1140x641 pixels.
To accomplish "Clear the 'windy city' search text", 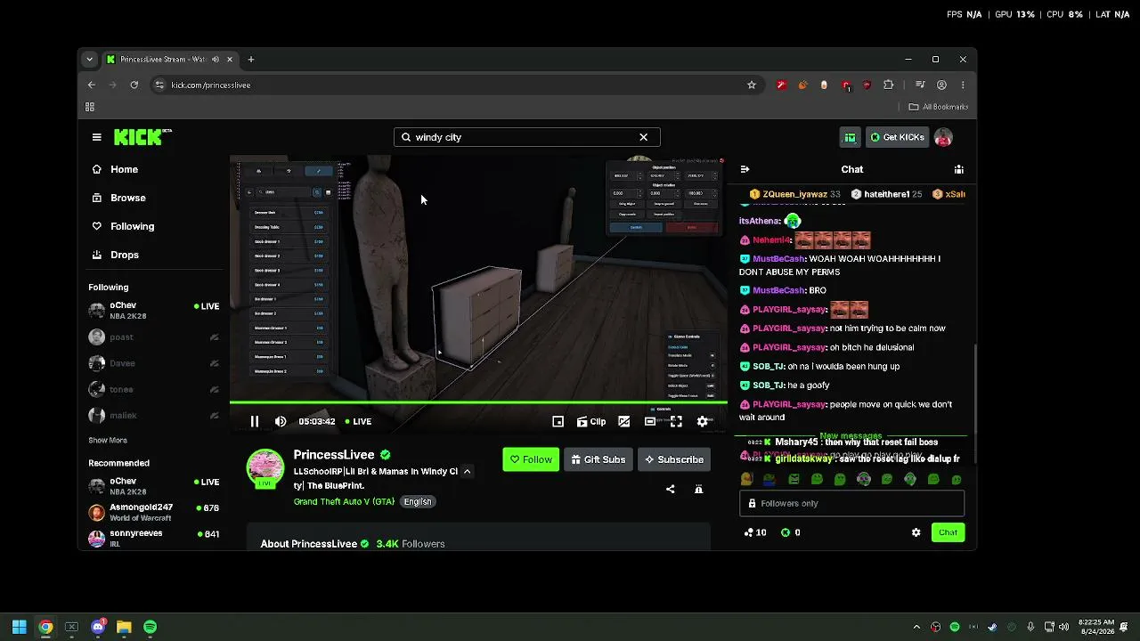I will point(643,137).
